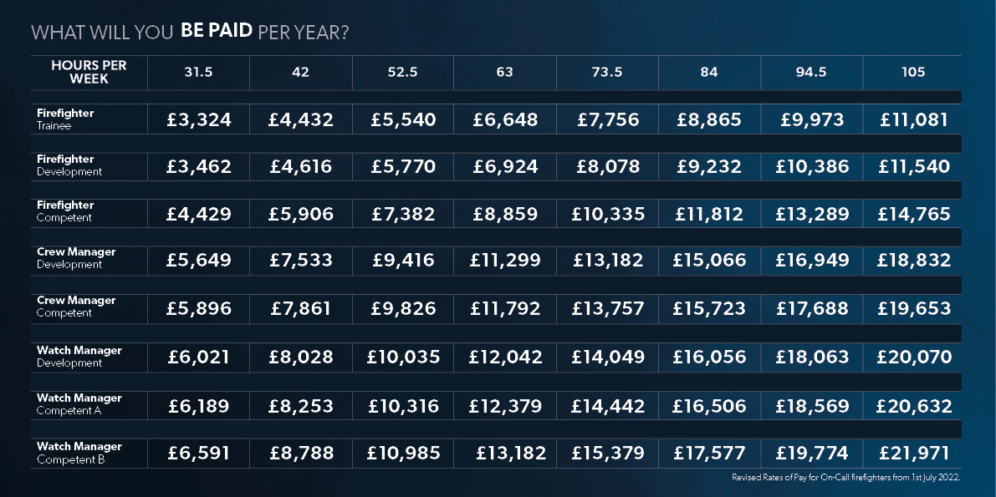
Task: Click the Crew Manager Development row label
Action: (x=76, y=258)
